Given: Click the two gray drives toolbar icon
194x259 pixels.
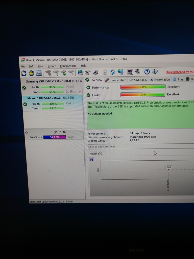Looking at the screenshot, I should (x=88, y=73).
